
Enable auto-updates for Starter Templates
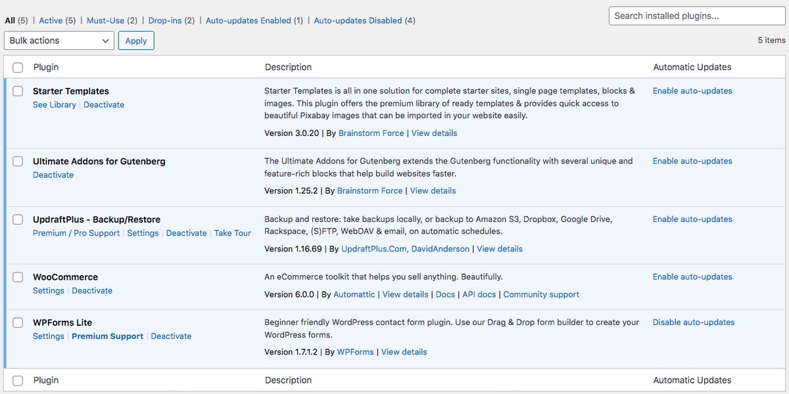[x=692, y=91]
